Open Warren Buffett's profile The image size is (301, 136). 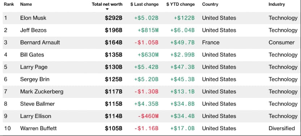tap(38, 128)
